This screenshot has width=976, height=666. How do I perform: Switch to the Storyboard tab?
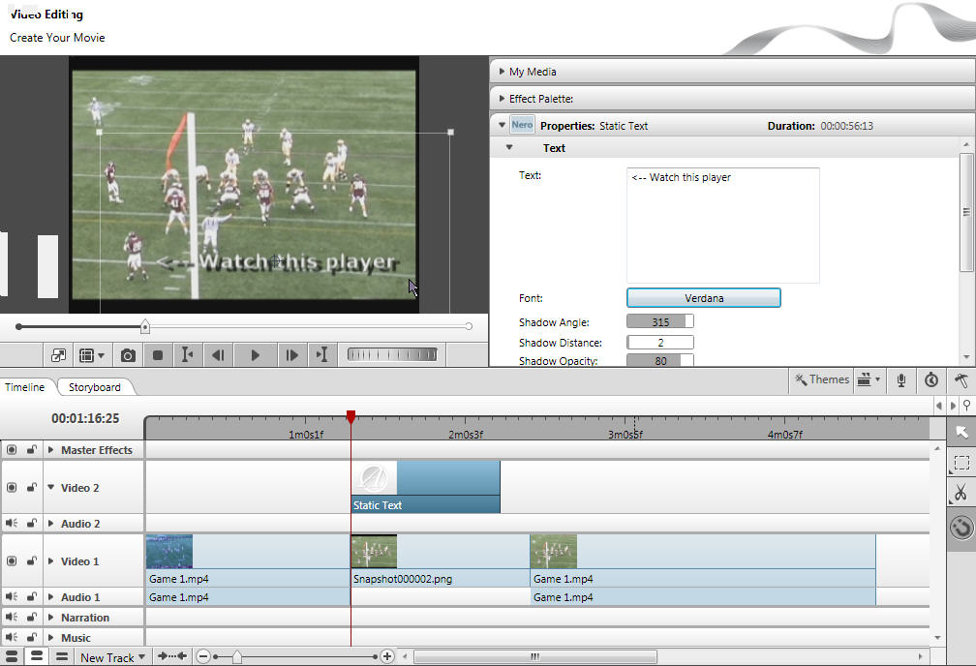[95, 387]
